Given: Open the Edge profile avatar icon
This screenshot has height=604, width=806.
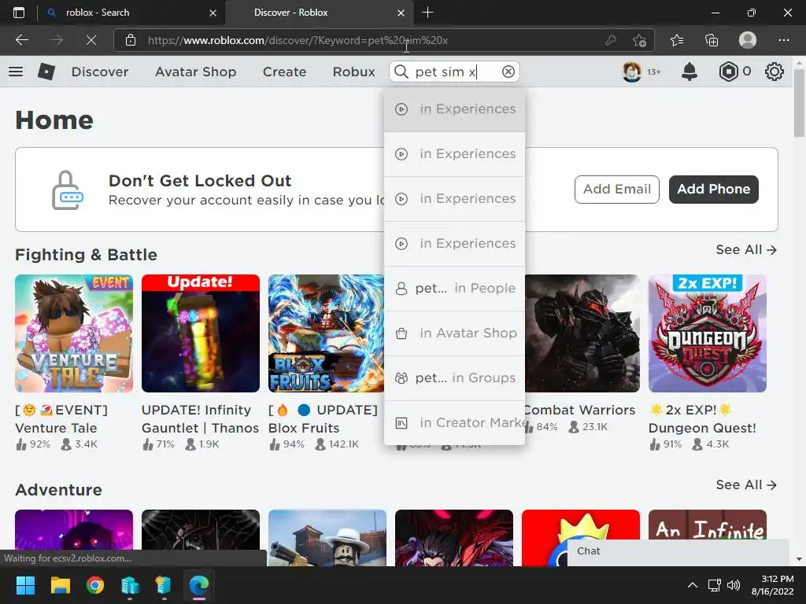Looking at the screenshot, I should (x=748, y=40).
